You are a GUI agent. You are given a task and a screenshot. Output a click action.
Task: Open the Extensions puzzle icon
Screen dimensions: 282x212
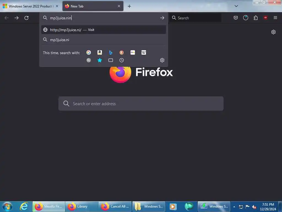[x=256, y=18]
